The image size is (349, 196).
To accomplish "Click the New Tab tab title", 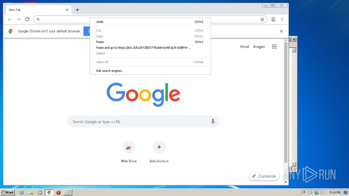I will (15, 10).
